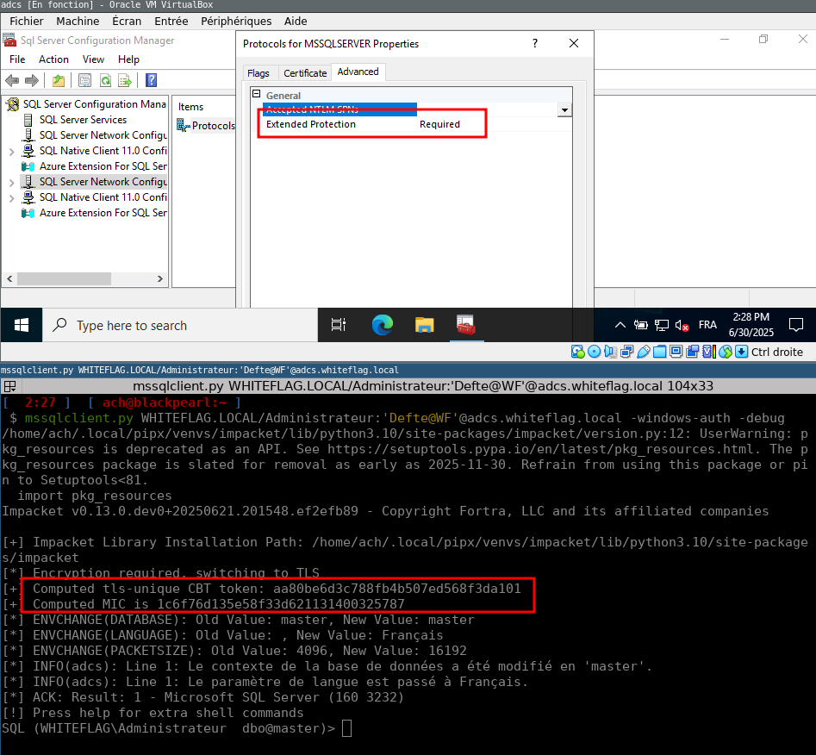Click the Refresh toolbar icon

[x=105, y=80]
